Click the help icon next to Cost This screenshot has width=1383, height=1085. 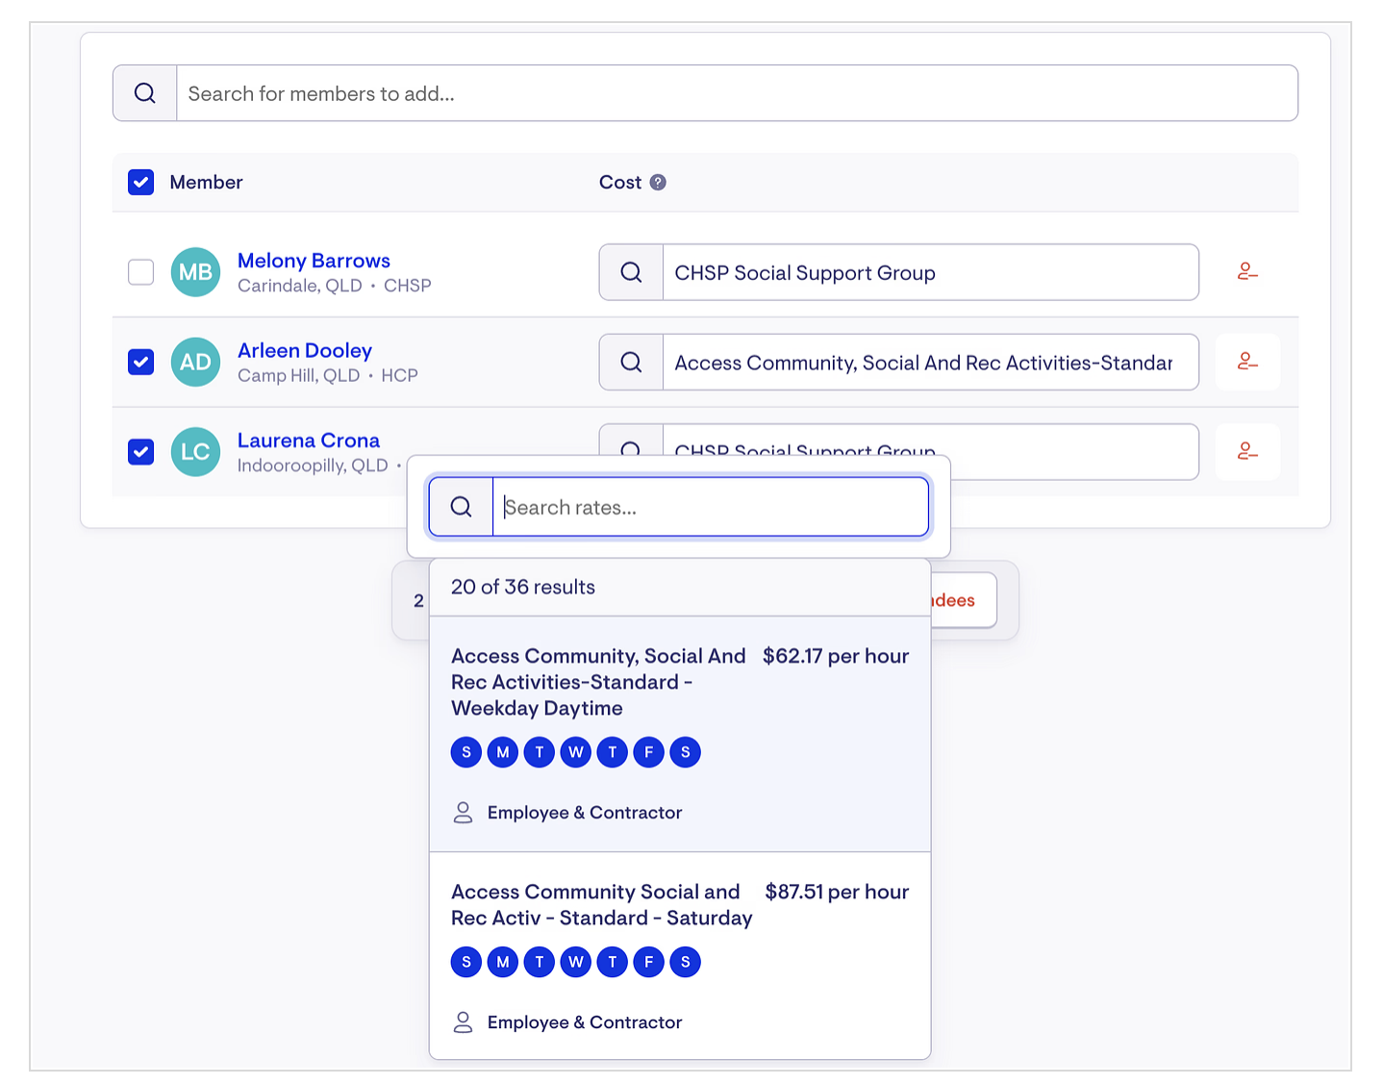tap(658, 183)
